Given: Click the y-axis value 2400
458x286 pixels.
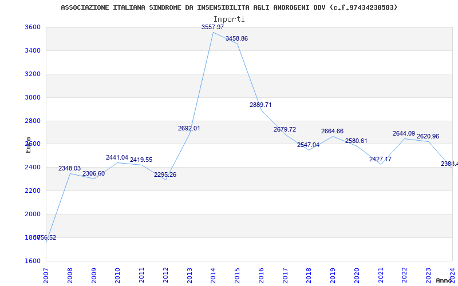Looking at the screenshot, I should pyautogui.click(x=33, y=167).
